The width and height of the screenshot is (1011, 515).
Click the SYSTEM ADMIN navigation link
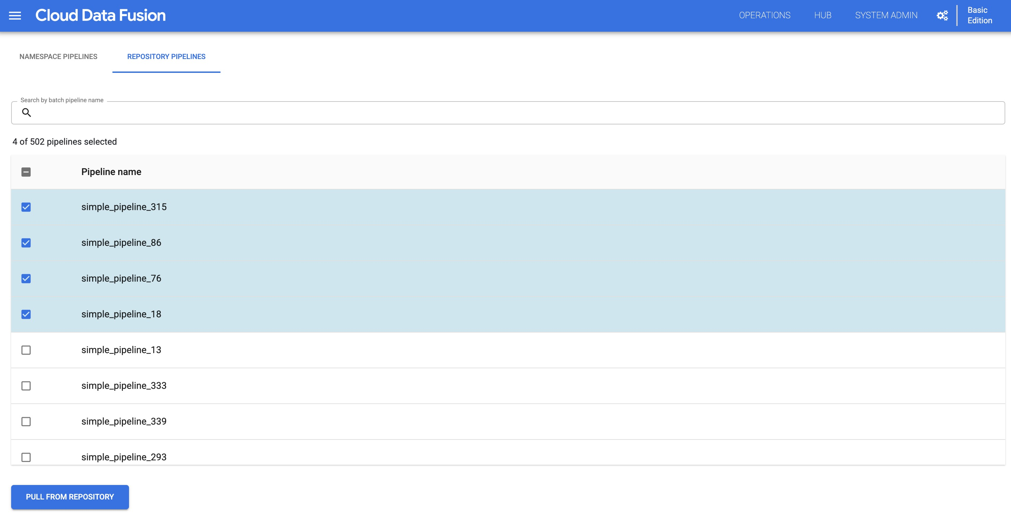click(x=887, y=15)
